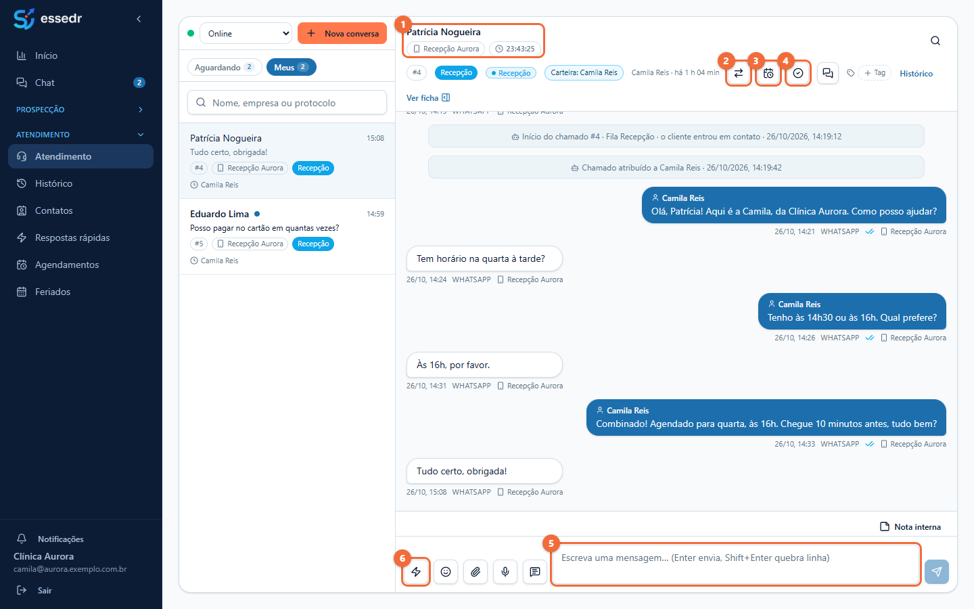Click the essedr logo
The height and width of the screenshot is (609, 974).
point(48,19)
